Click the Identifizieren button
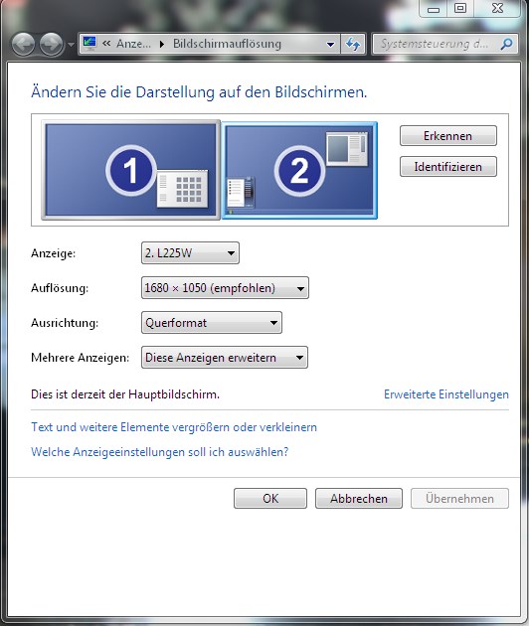This screenshot has width=529, height=626. 447,167
